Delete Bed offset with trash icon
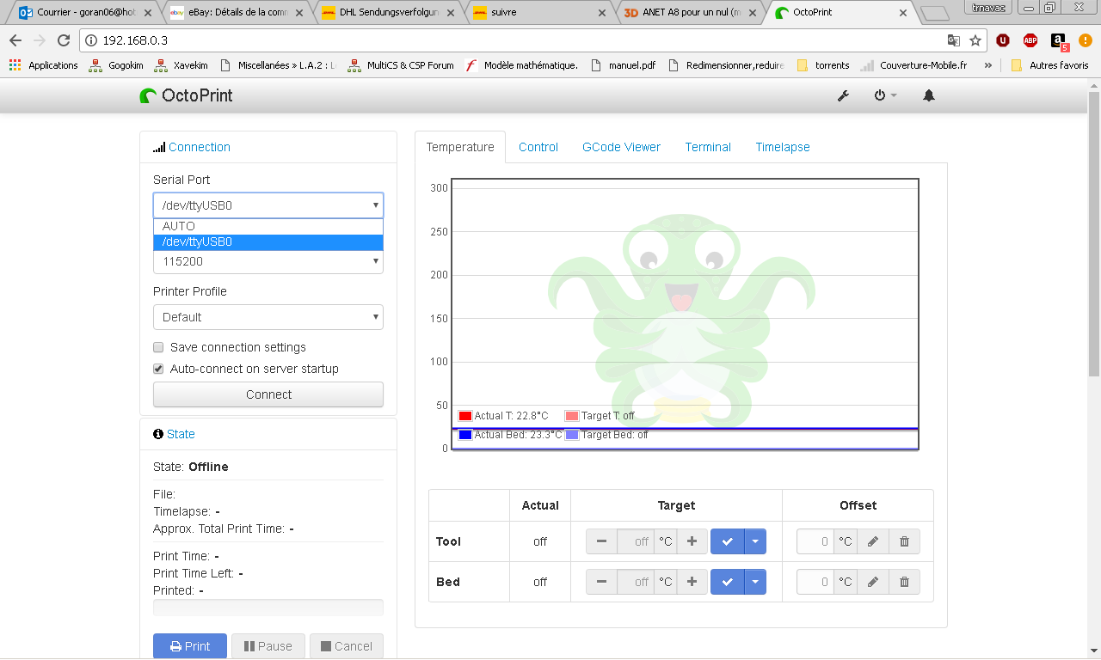Screen dimensions: 1101x660 [x=904, y=582]
